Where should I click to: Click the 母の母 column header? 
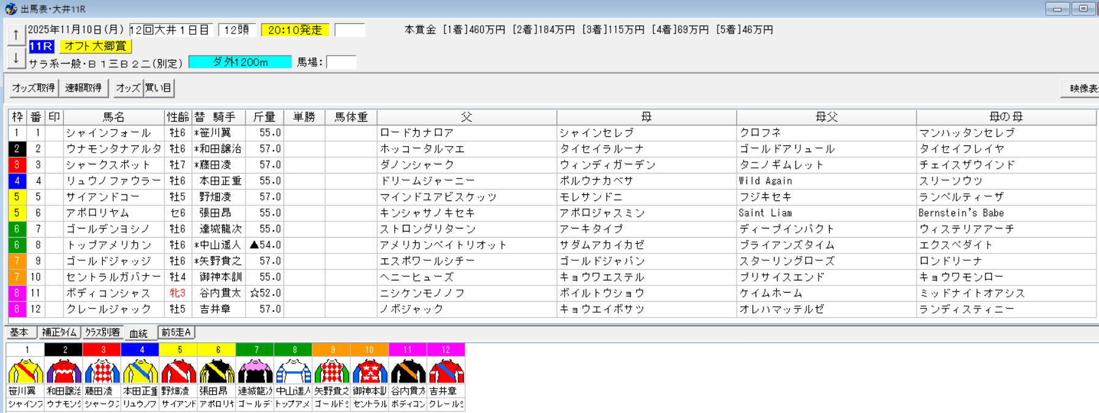(x=1006, y=117)
